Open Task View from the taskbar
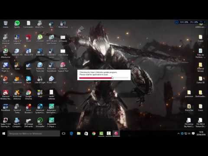 coord(64,133)
